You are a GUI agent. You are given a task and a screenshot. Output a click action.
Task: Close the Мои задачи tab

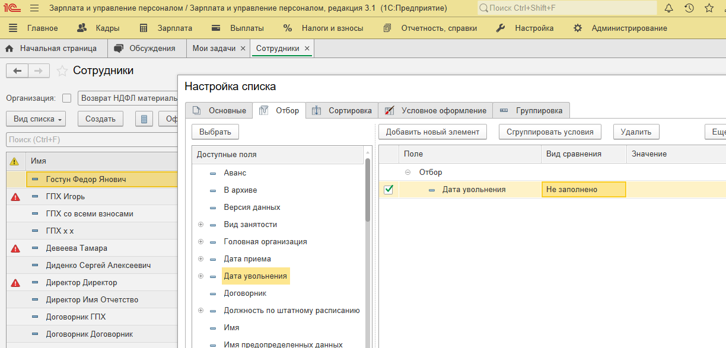243,49
